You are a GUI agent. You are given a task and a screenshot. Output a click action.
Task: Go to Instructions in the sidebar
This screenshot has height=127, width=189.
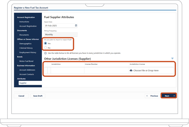click(24, 22)
